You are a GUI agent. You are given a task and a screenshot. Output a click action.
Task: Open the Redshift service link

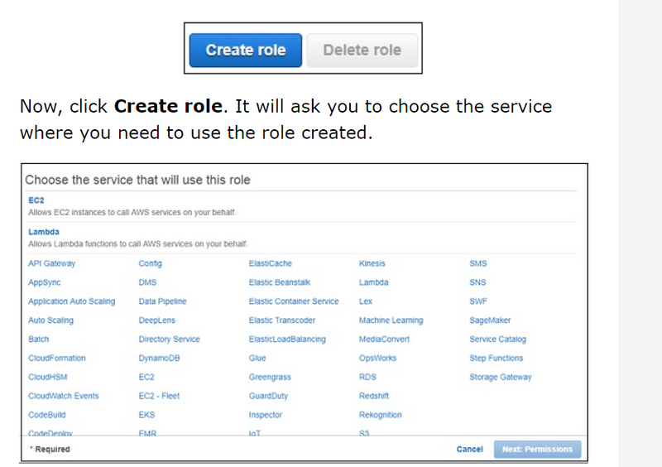click(374, 396)
